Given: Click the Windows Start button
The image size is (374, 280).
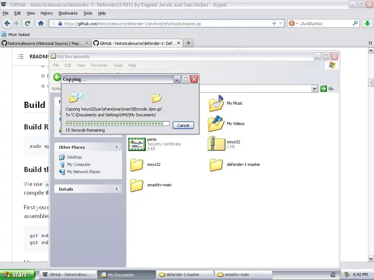Looking at the screenshot, I should (18, 275).
